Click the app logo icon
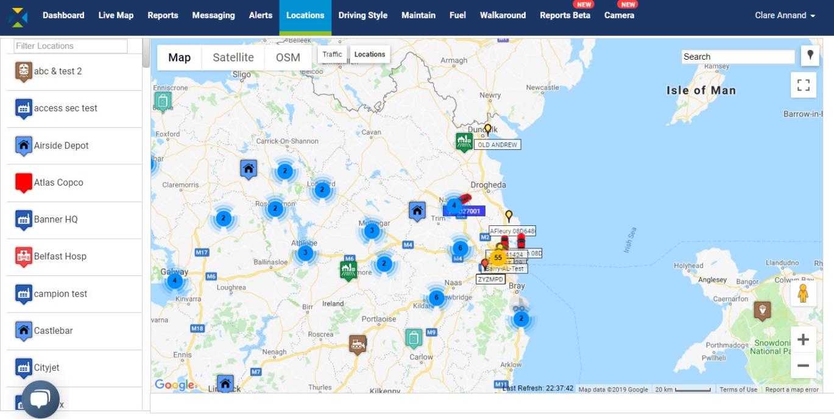The height and width of the screenshot is (419, 834). (x=18, y=16)
